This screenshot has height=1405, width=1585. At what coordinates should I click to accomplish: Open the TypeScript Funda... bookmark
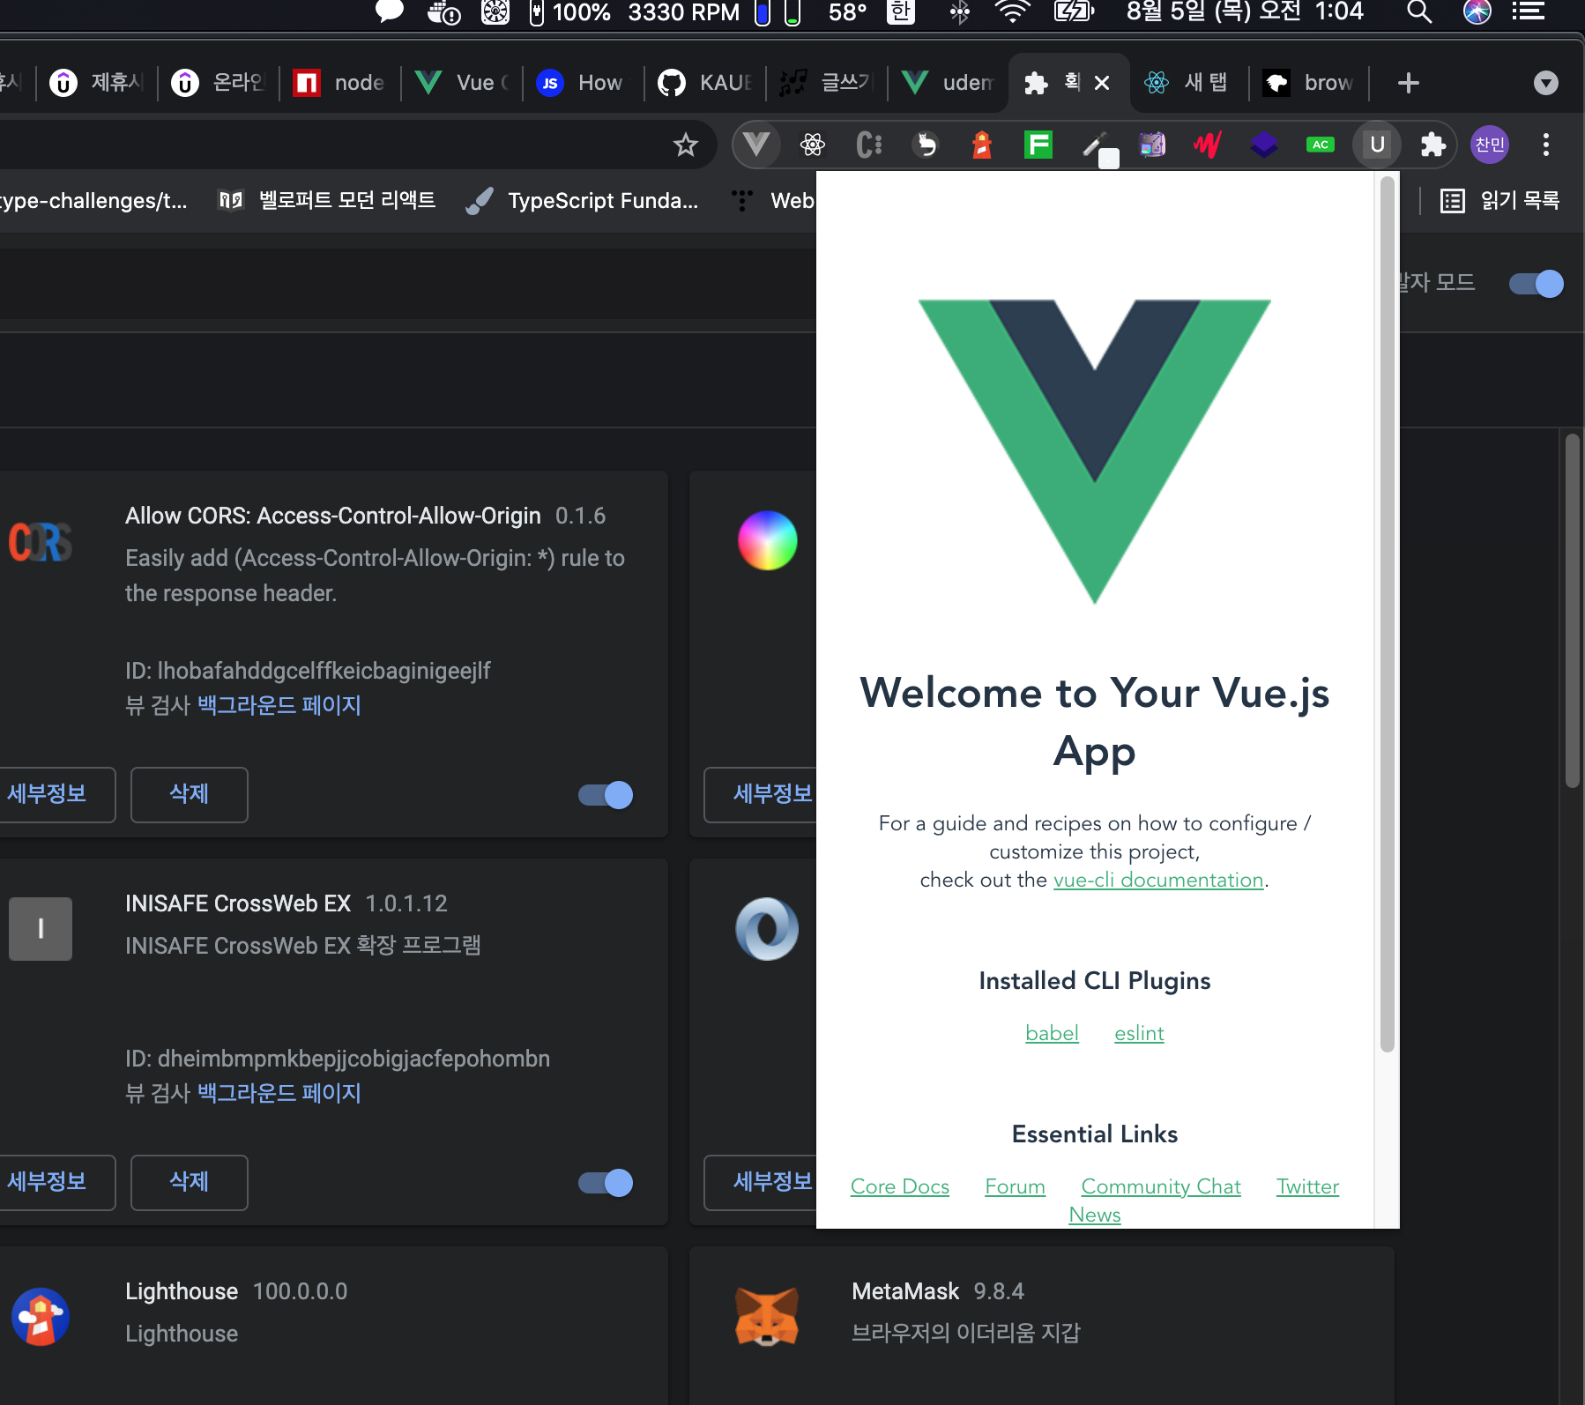pyautogui.click(x=583, y=201)
